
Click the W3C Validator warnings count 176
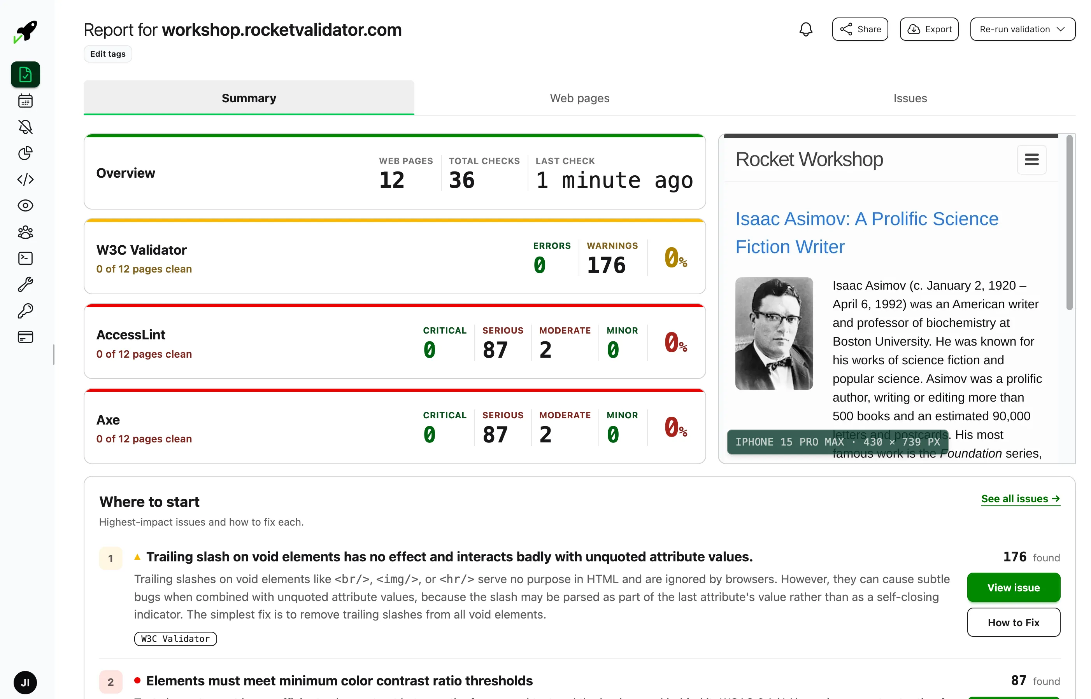click(606, 265)
